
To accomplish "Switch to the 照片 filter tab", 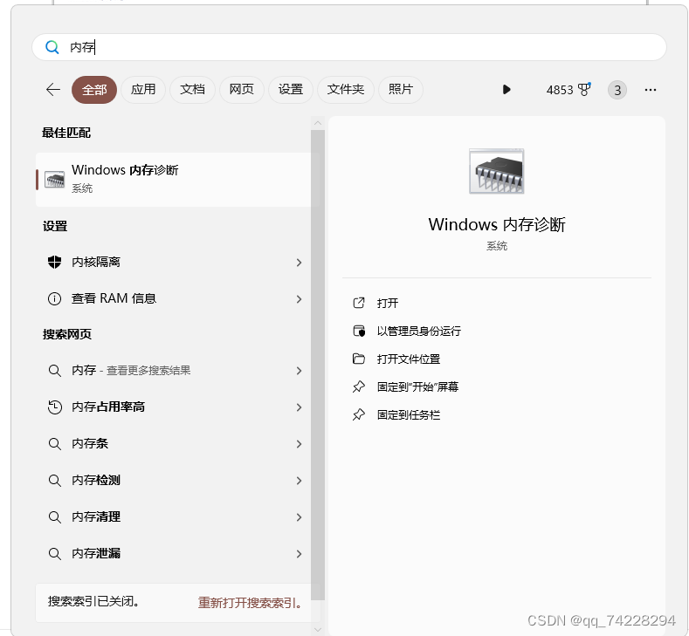I will [401, 90].
